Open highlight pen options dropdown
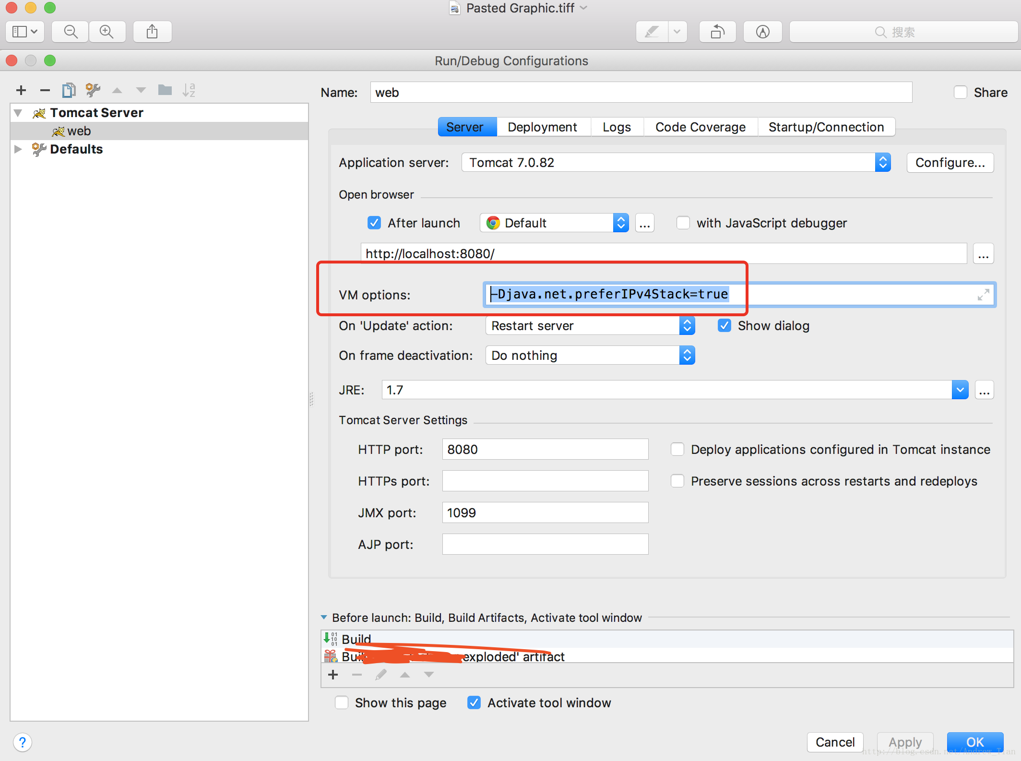The height and width of the screenshot is (761, 1021). click(677, 32)
